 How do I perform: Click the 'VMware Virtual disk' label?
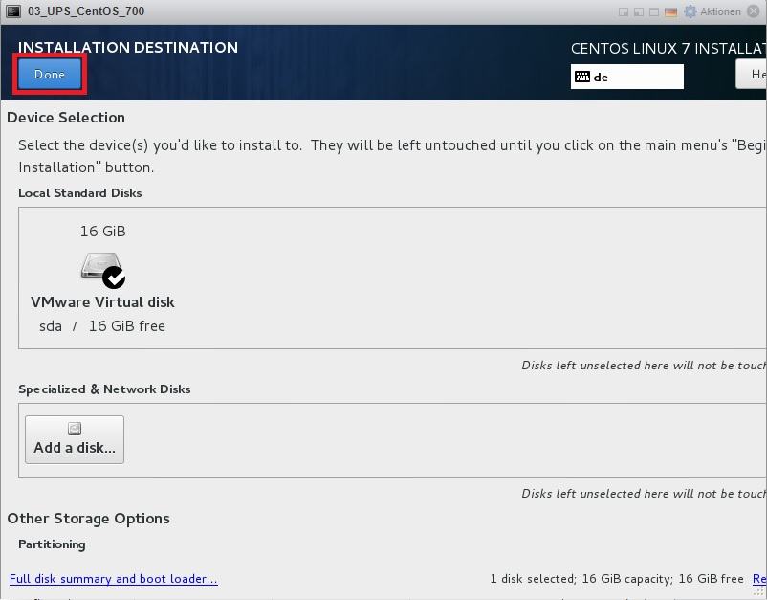[102, 302]
